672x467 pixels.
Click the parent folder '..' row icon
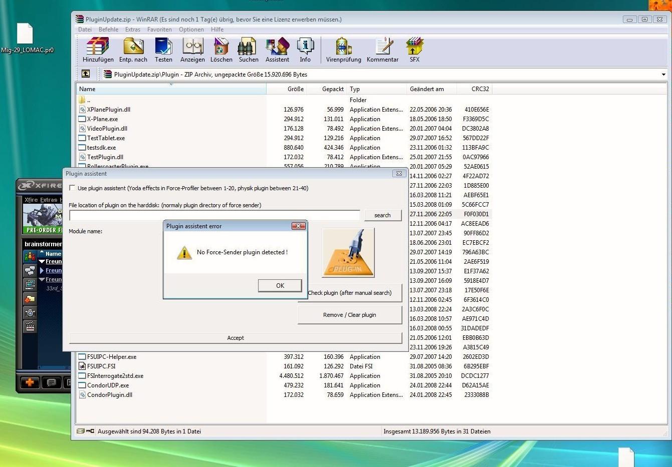point(82,100)
